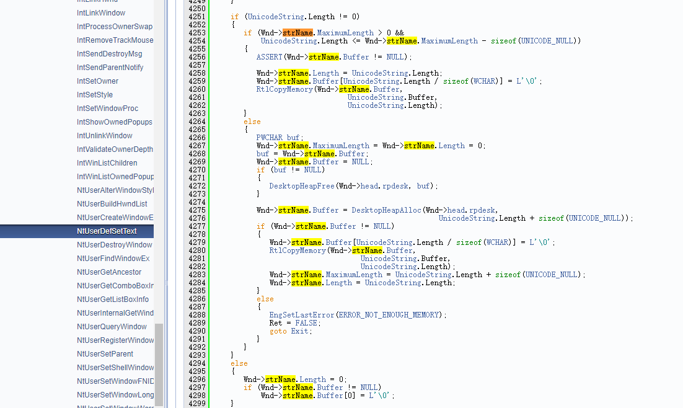683x408 pixels.
Task: Jump to IntRemoveTrackMouse function
Action: 115,40
